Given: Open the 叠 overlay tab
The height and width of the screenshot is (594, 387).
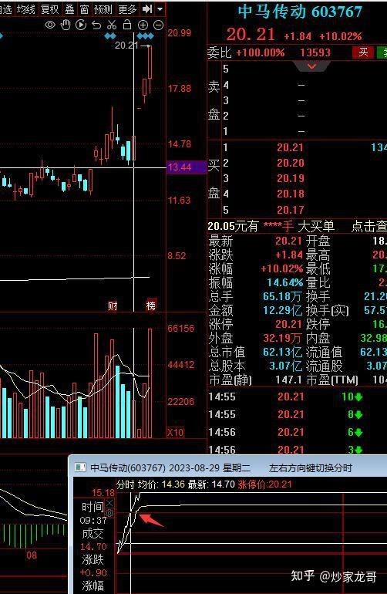Looking at the screenshot, I should pyautogui.click(x=69, y=9).
